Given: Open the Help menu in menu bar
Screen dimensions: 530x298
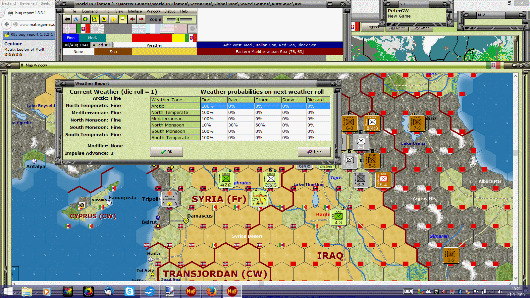Looking at the screenshot, I should pyautogui.click(x=184, y=11).
